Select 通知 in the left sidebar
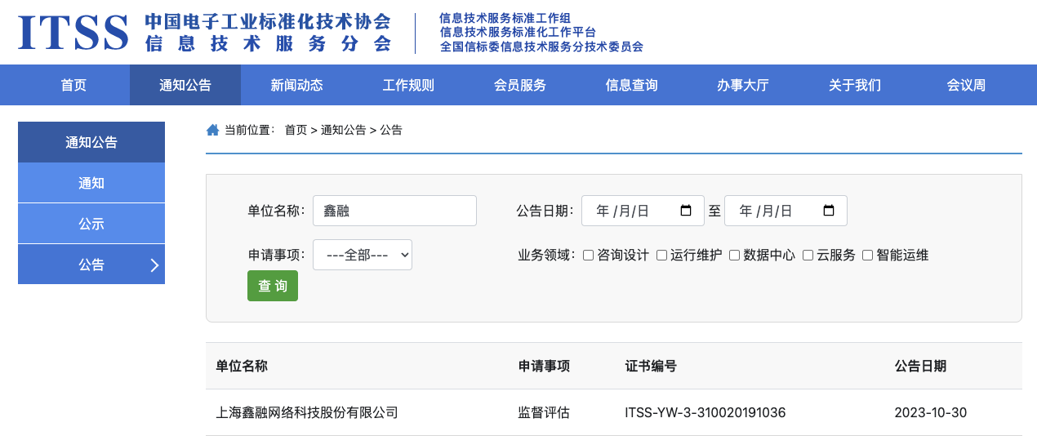 tap(91, 183)
